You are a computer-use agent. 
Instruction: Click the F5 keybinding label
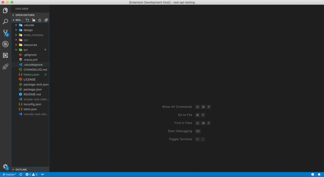coord(198,131)
